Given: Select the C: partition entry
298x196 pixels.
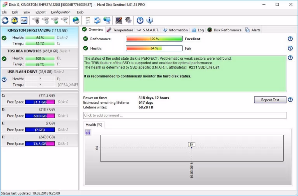Looking at the screenshot, I should pos(40,99).
